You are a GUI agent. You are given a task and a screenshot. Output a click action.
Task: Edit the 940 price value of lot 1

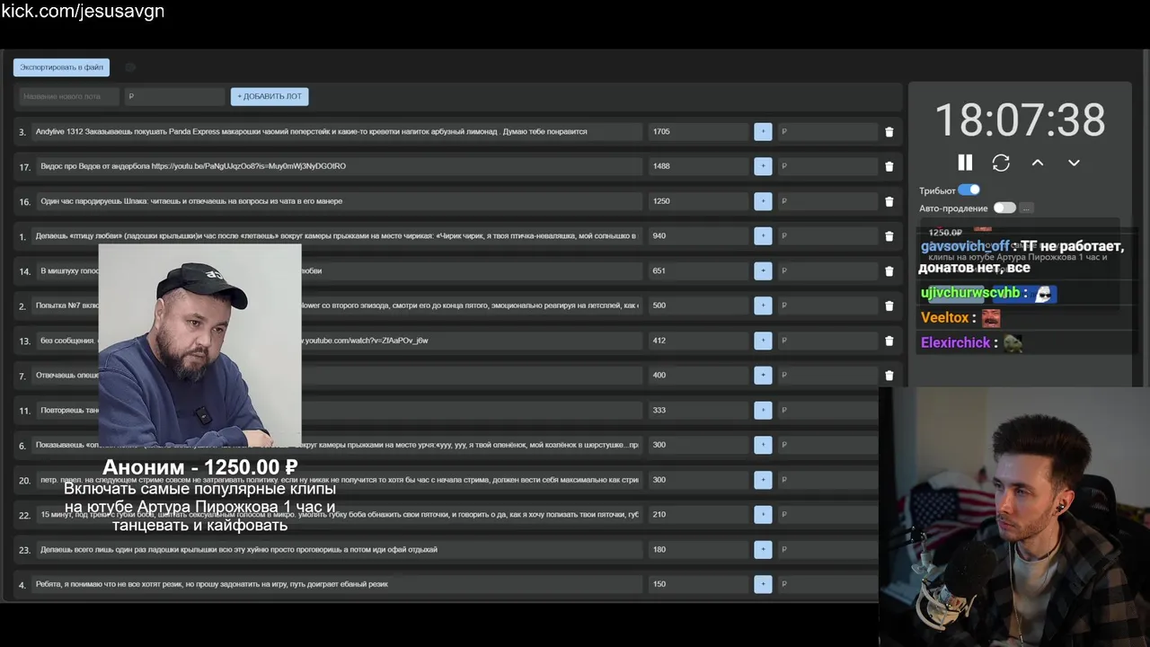click(x=698, y=235)
